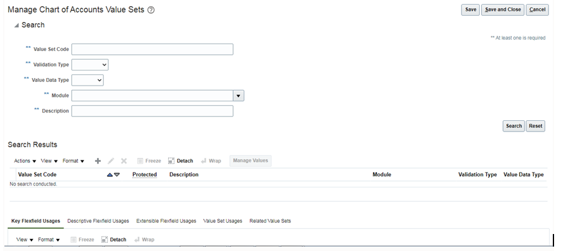This screenshot has height=251, width=561.
Task: Sort Value Set Code descending with down arrow
Action: (117, 175)
